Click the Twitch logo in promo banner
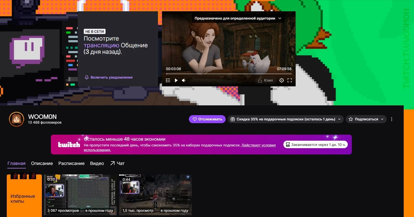The image size is (414, 217). coord(69,145)
